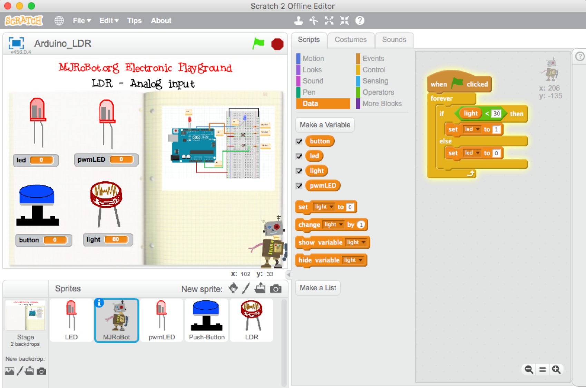Open the language globe menu
The width and height of the screenshot is (586, 388).
[x=59, y=20]
